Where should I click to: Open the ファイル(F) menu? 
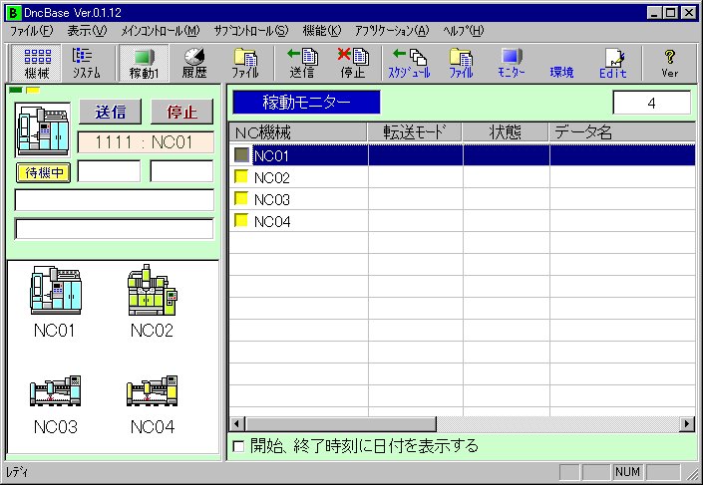tap(31, 31)
